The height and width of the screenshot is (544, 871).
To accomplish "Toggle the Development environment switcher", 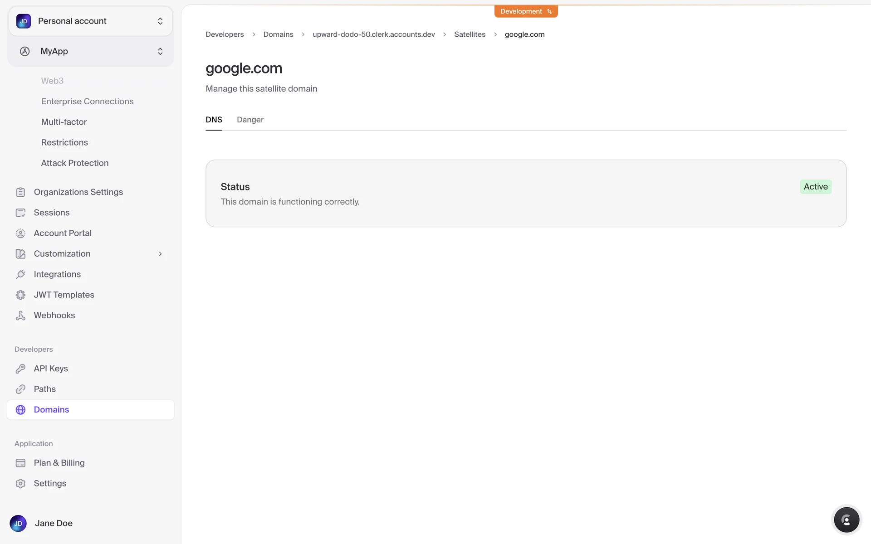I will 526,11.
